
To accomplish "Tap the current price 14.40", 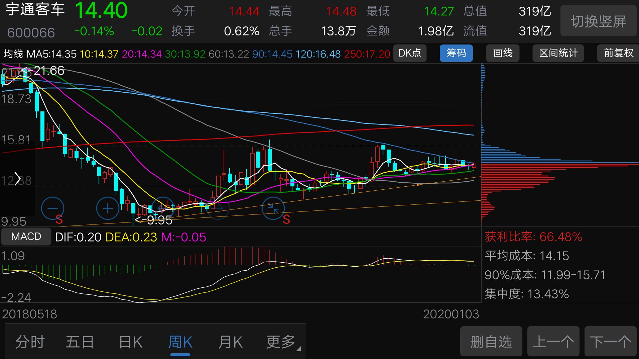I will pos(101,10).
